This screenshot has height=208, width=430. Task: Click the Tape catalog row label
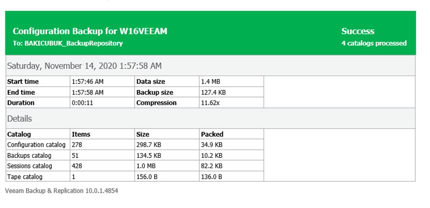tap(25, 177)
